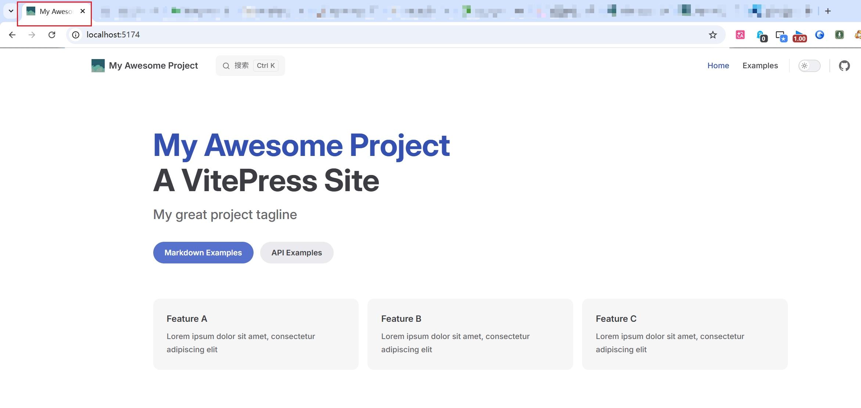This screenshot has width=861, height=408.
Task: Open the GitHub icon link
Action: click(844, 66)
